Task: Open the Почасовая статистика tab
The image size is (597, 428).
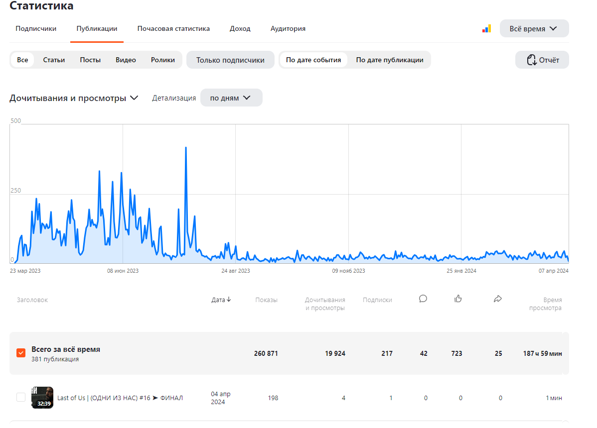Action: click(x=173, y=28)
